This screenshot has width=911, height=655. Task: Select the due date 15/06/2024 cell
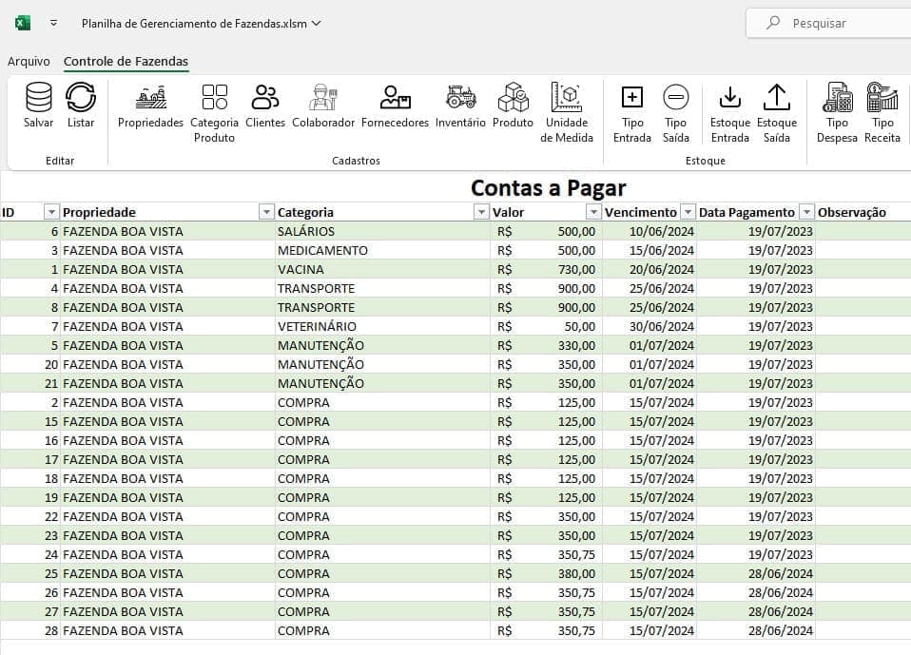[649, 250]
